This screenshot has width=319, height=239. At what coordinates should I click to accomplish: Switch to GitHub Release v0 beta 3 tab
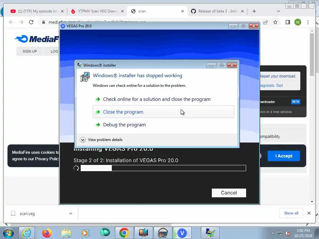(217, 11)
